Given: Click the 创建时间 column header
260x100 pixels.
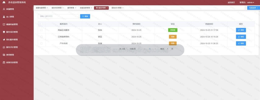Looking at the screenshot, I should click(x=209, y=24).
